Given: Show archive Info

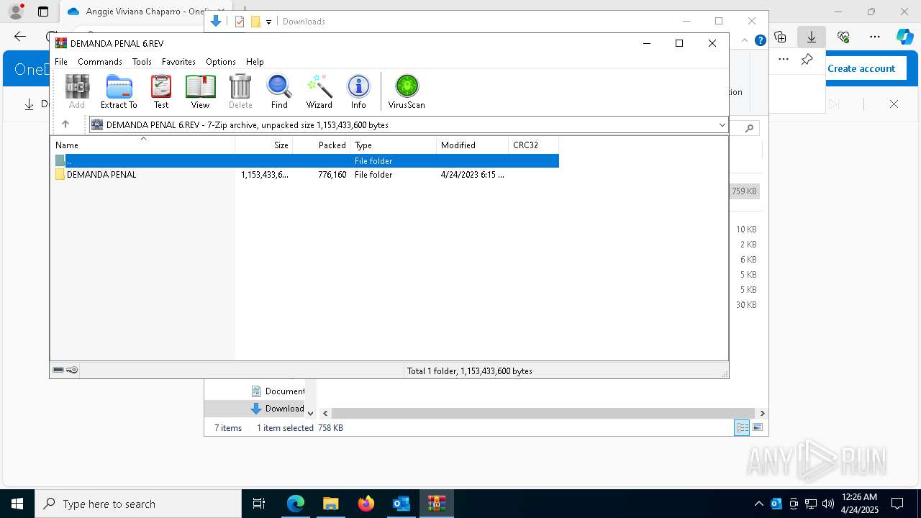Looking at the screenshot, I should click(358, 91).
